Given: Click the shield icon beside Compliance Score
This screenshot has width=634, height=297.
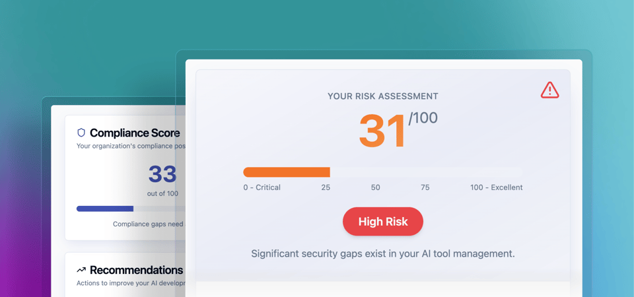Looking at the screenshot, I should point(81,133).
